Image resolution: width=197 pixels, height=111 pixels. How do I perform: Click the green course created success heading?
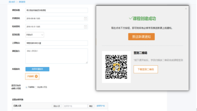pos(142,19)
